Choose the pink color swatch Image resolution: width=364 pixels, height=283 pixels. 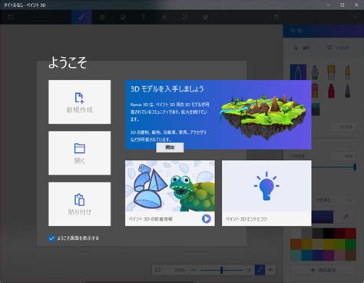pos(339,255)
